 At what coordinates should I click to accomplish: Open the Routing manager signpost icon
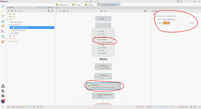[x=3, y=26]
